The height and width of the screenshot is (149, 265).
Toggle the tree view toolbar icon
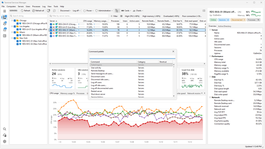tap(117, 11)
